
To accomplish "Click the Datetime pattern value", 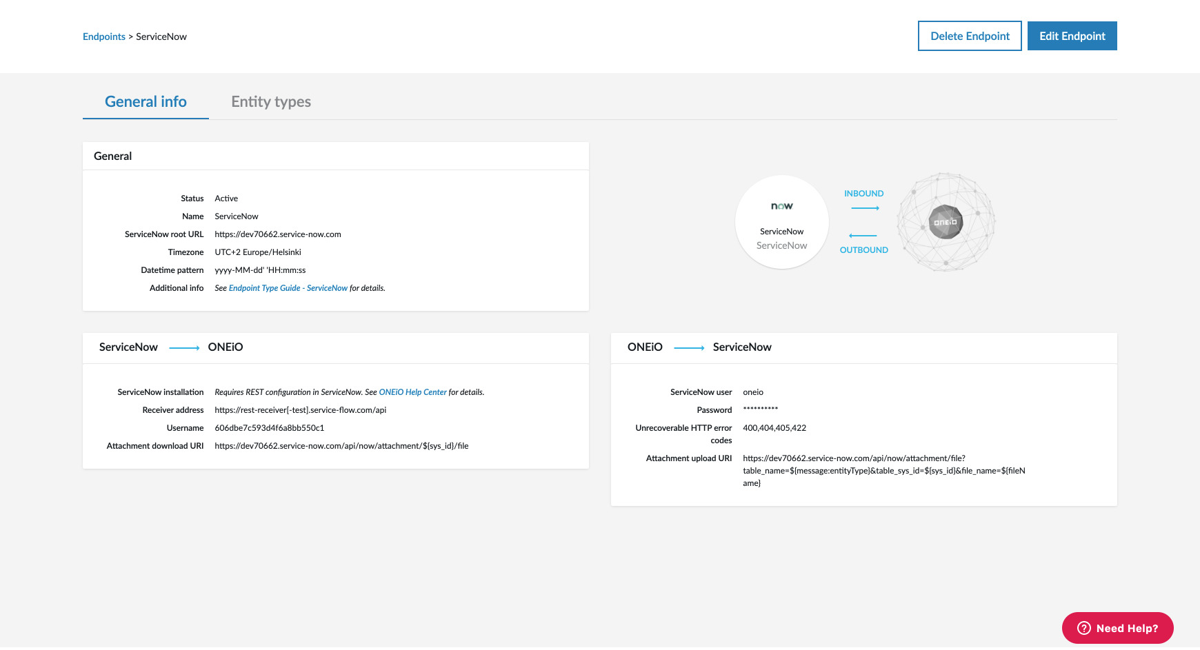I will [260, 270].
